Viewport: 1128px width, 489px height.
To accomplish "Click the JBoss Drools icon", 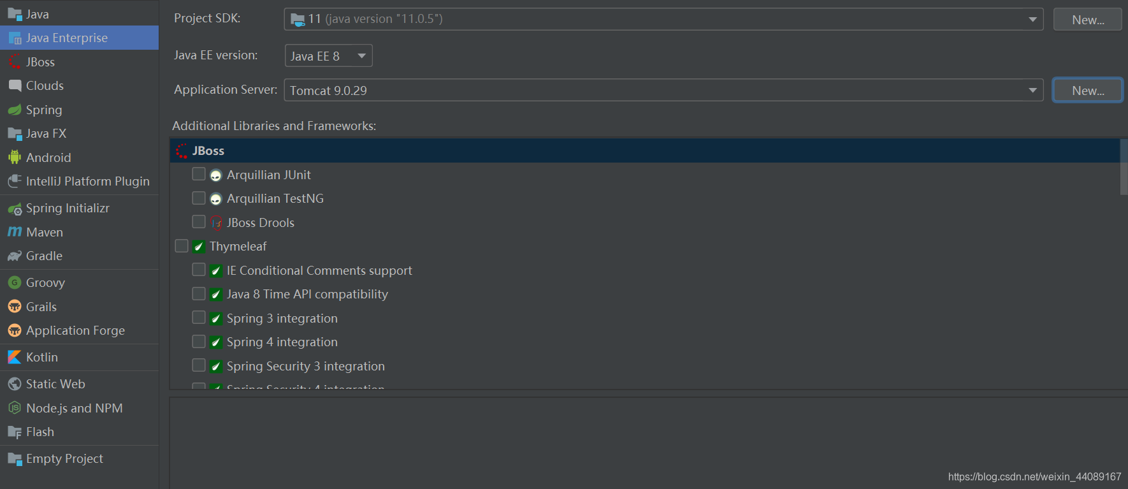I will pos(216,223).
